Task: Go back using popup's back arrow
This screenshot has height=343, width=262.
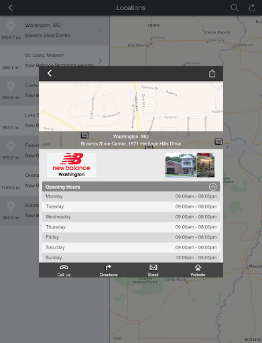Action: [50, 73]
